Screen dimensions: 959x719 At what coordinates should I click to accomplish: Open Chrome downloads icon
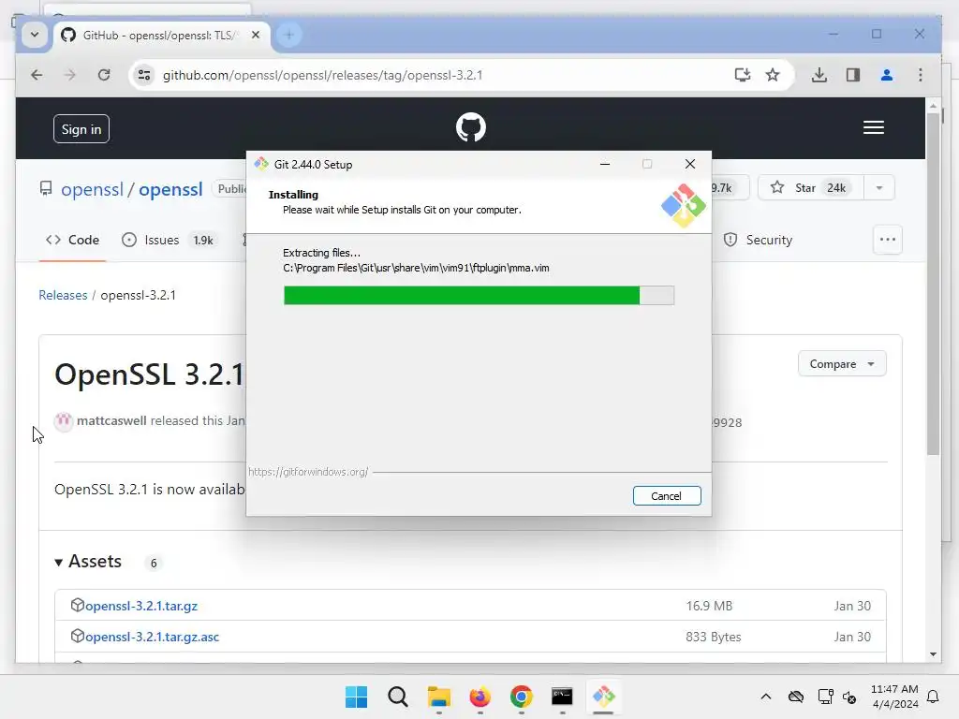point(819,75)
